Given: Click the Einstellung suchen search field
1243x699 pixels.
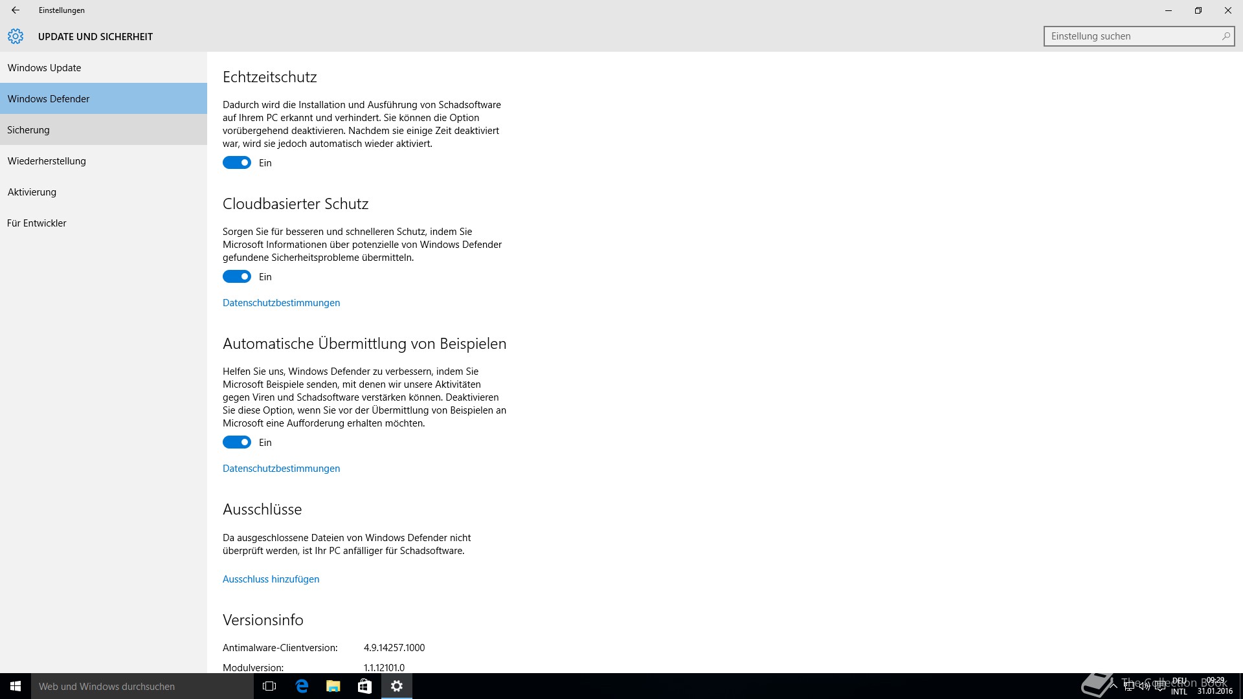Looking at the screenshot, I should 1139,36.
